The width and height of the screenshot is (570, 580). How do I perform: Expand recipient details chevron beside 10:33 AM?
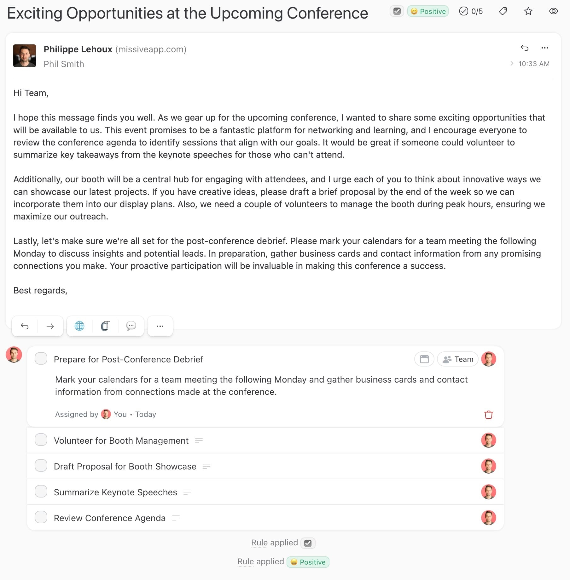(x=512, y=64)
